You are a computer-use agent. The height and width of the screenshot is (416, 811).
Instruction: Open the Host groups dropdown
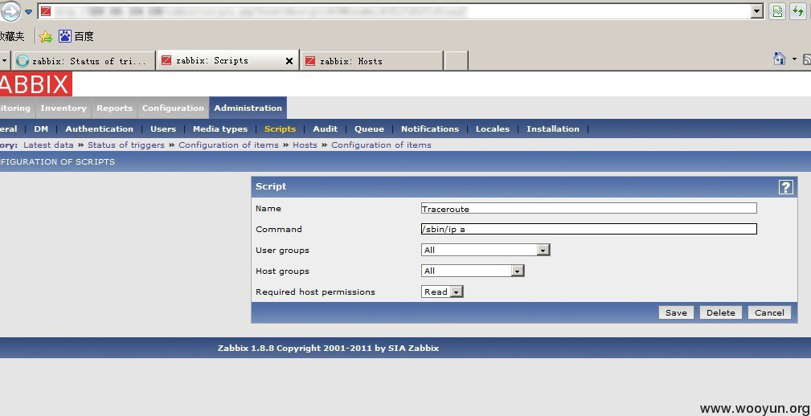pyautogui.click(x=473, y=271)
